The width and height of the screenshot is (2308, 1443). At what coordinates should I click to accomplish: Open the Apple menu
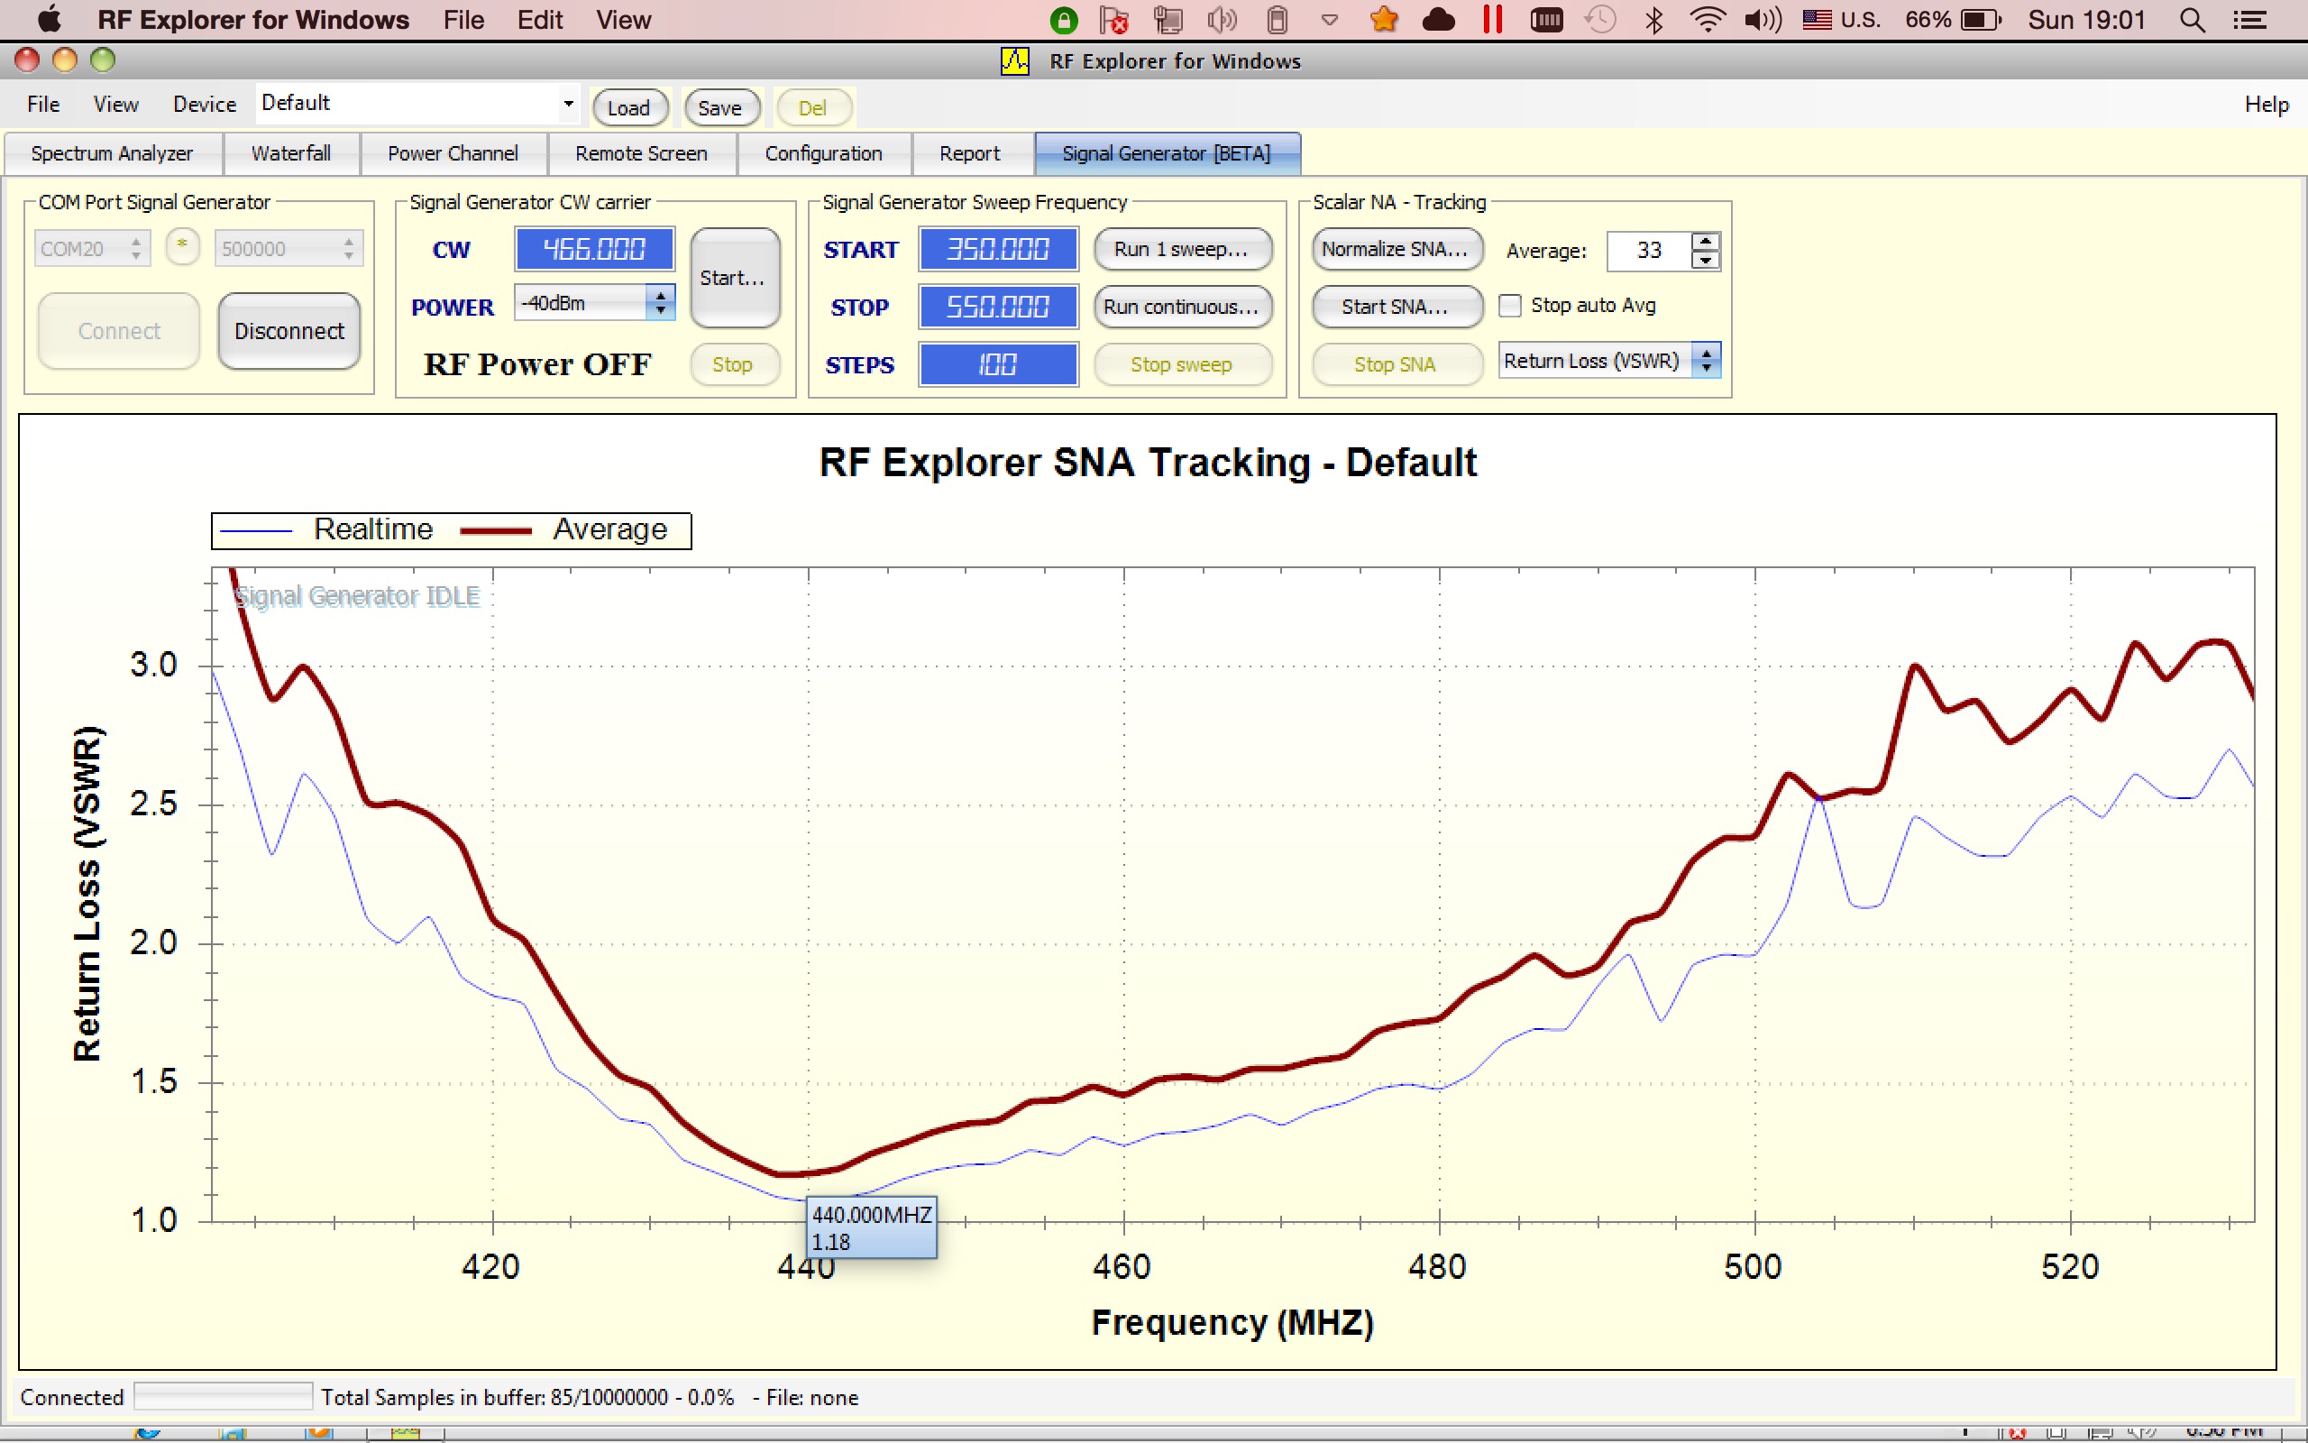tap(49, 19)
